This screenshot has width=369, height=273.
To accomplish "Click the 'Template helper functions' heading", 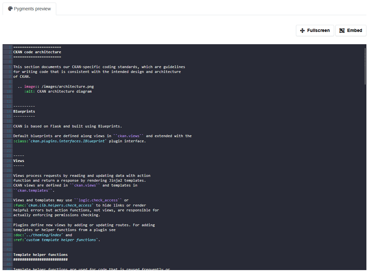I will click(40, 255).
